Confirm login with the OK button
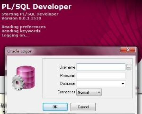The width and height of the screenshot is (142, 114). [x=55, y=107]
